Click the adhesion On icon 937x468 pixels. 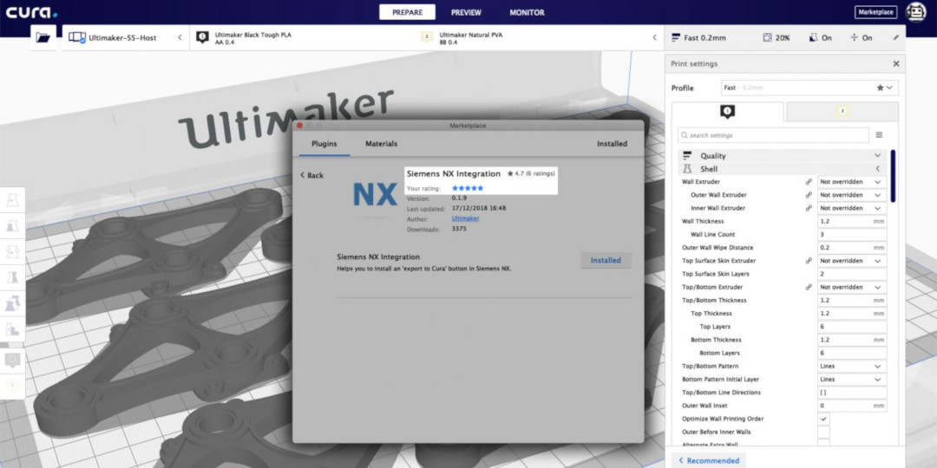(854, 37)
